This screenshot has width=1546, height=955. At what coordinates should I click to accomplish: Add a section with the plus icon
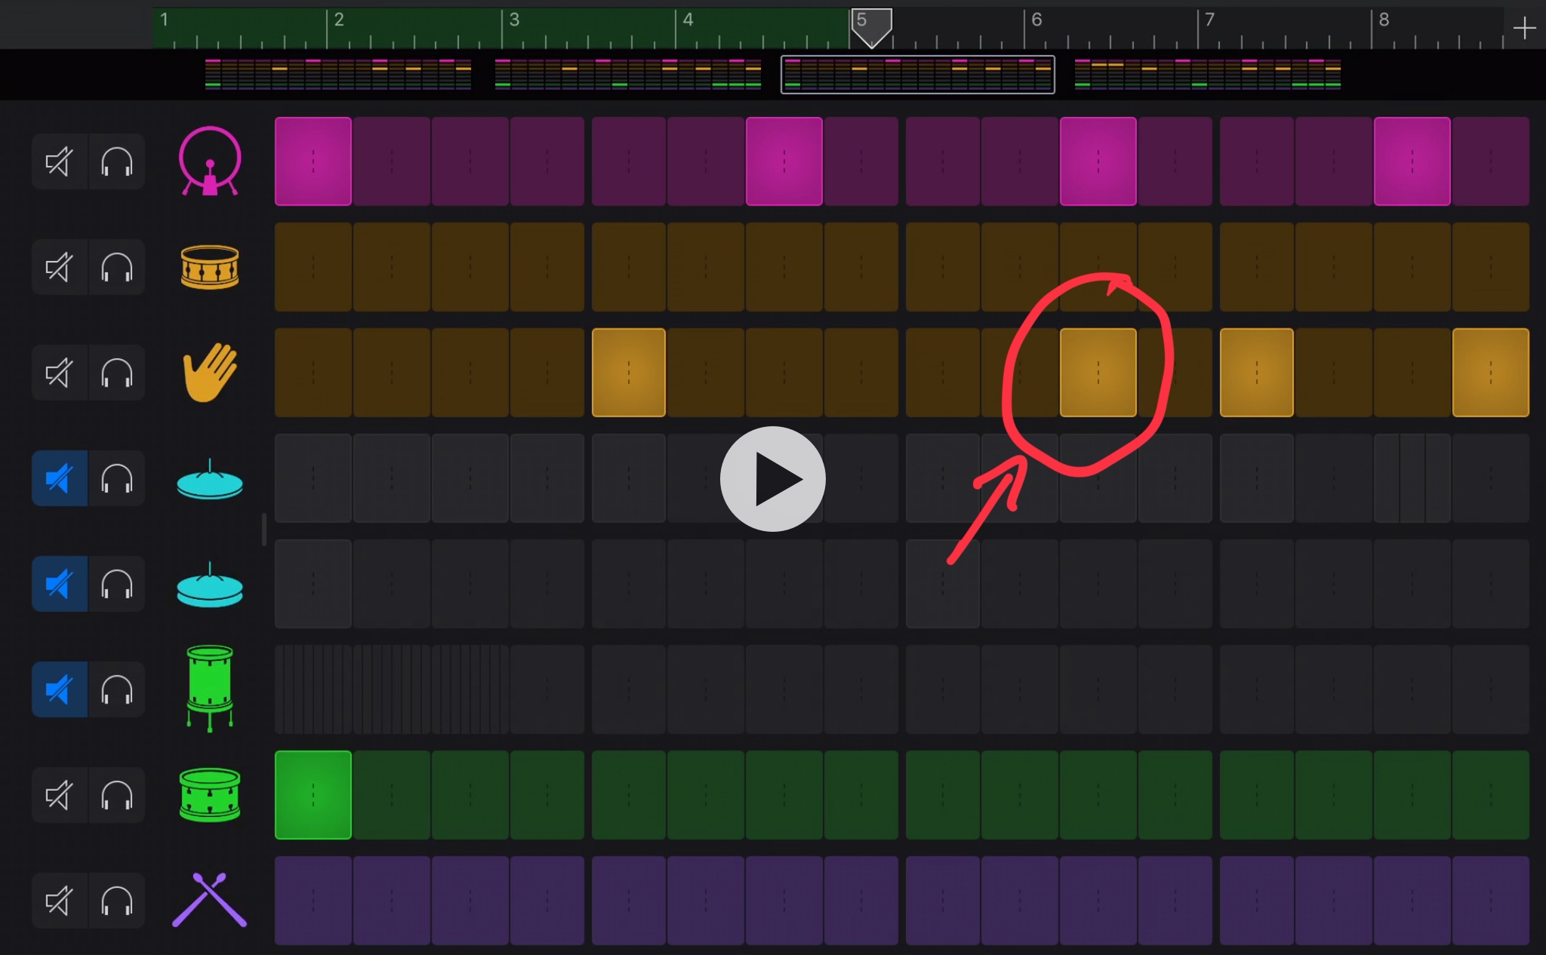(1524, 29)
